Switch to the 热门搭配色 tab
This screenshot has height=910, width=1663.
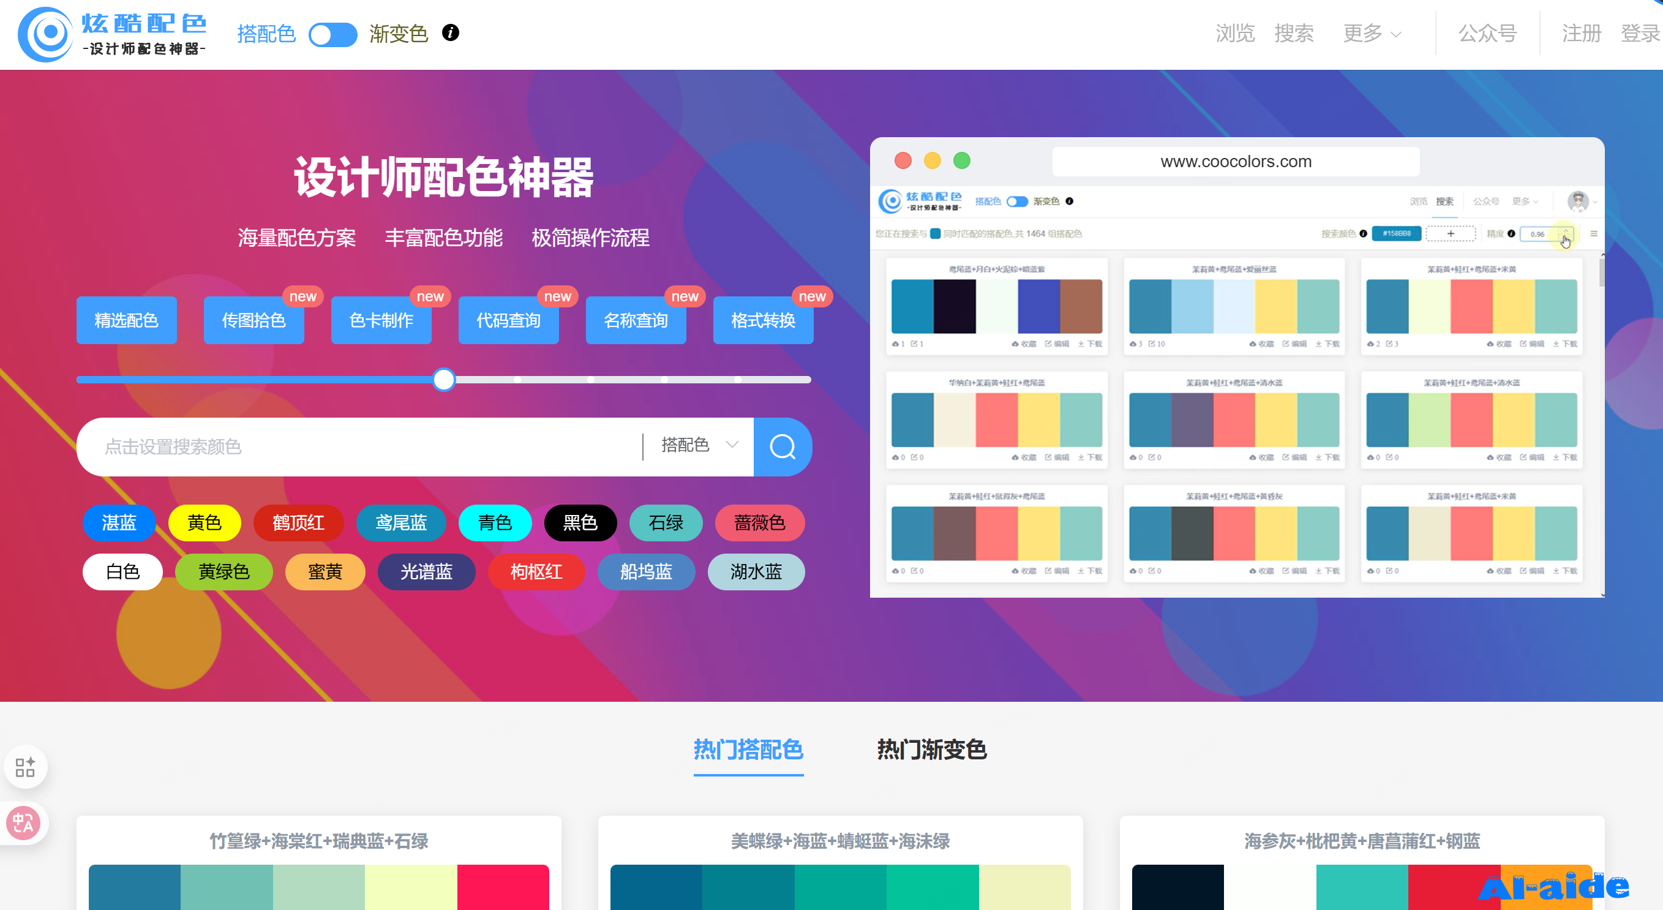point(748,750)
